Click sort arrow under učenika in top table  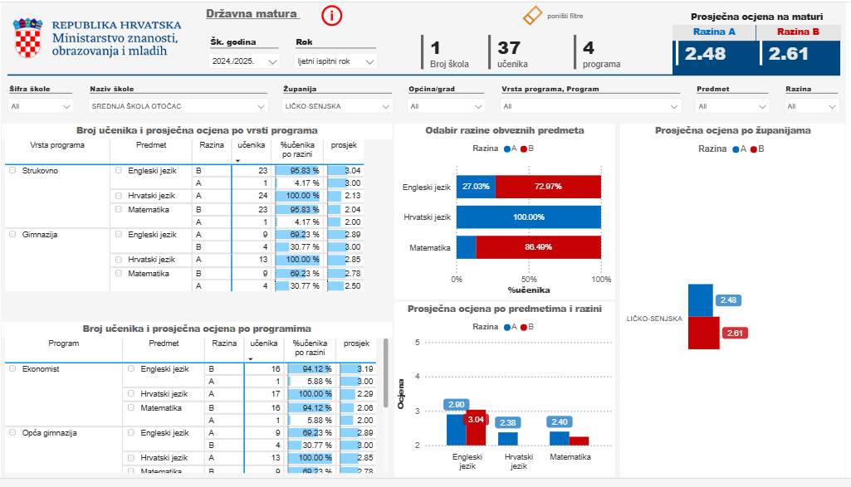(238, 160)
